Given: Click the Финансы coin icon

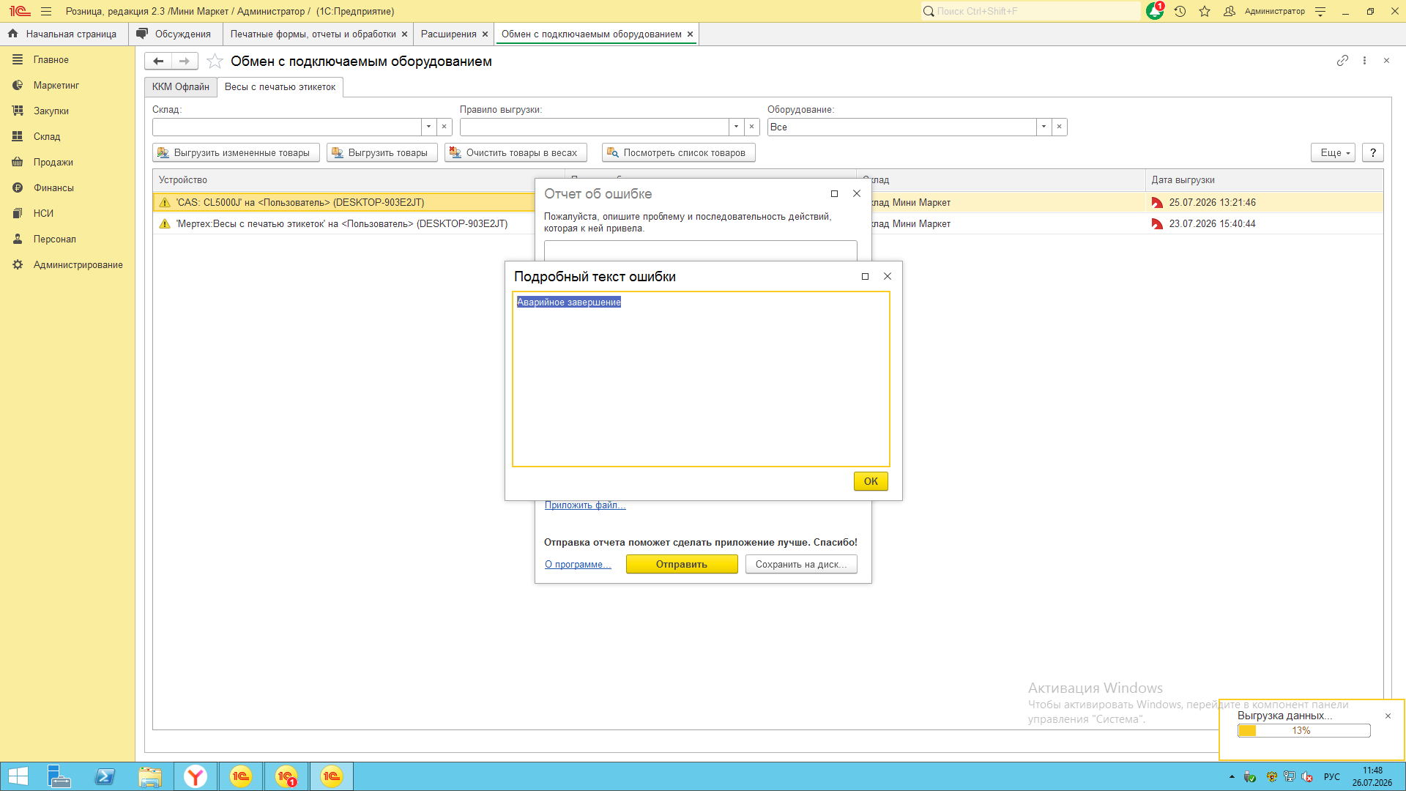Looking at the screenshot, I should [x=18, y=188].
